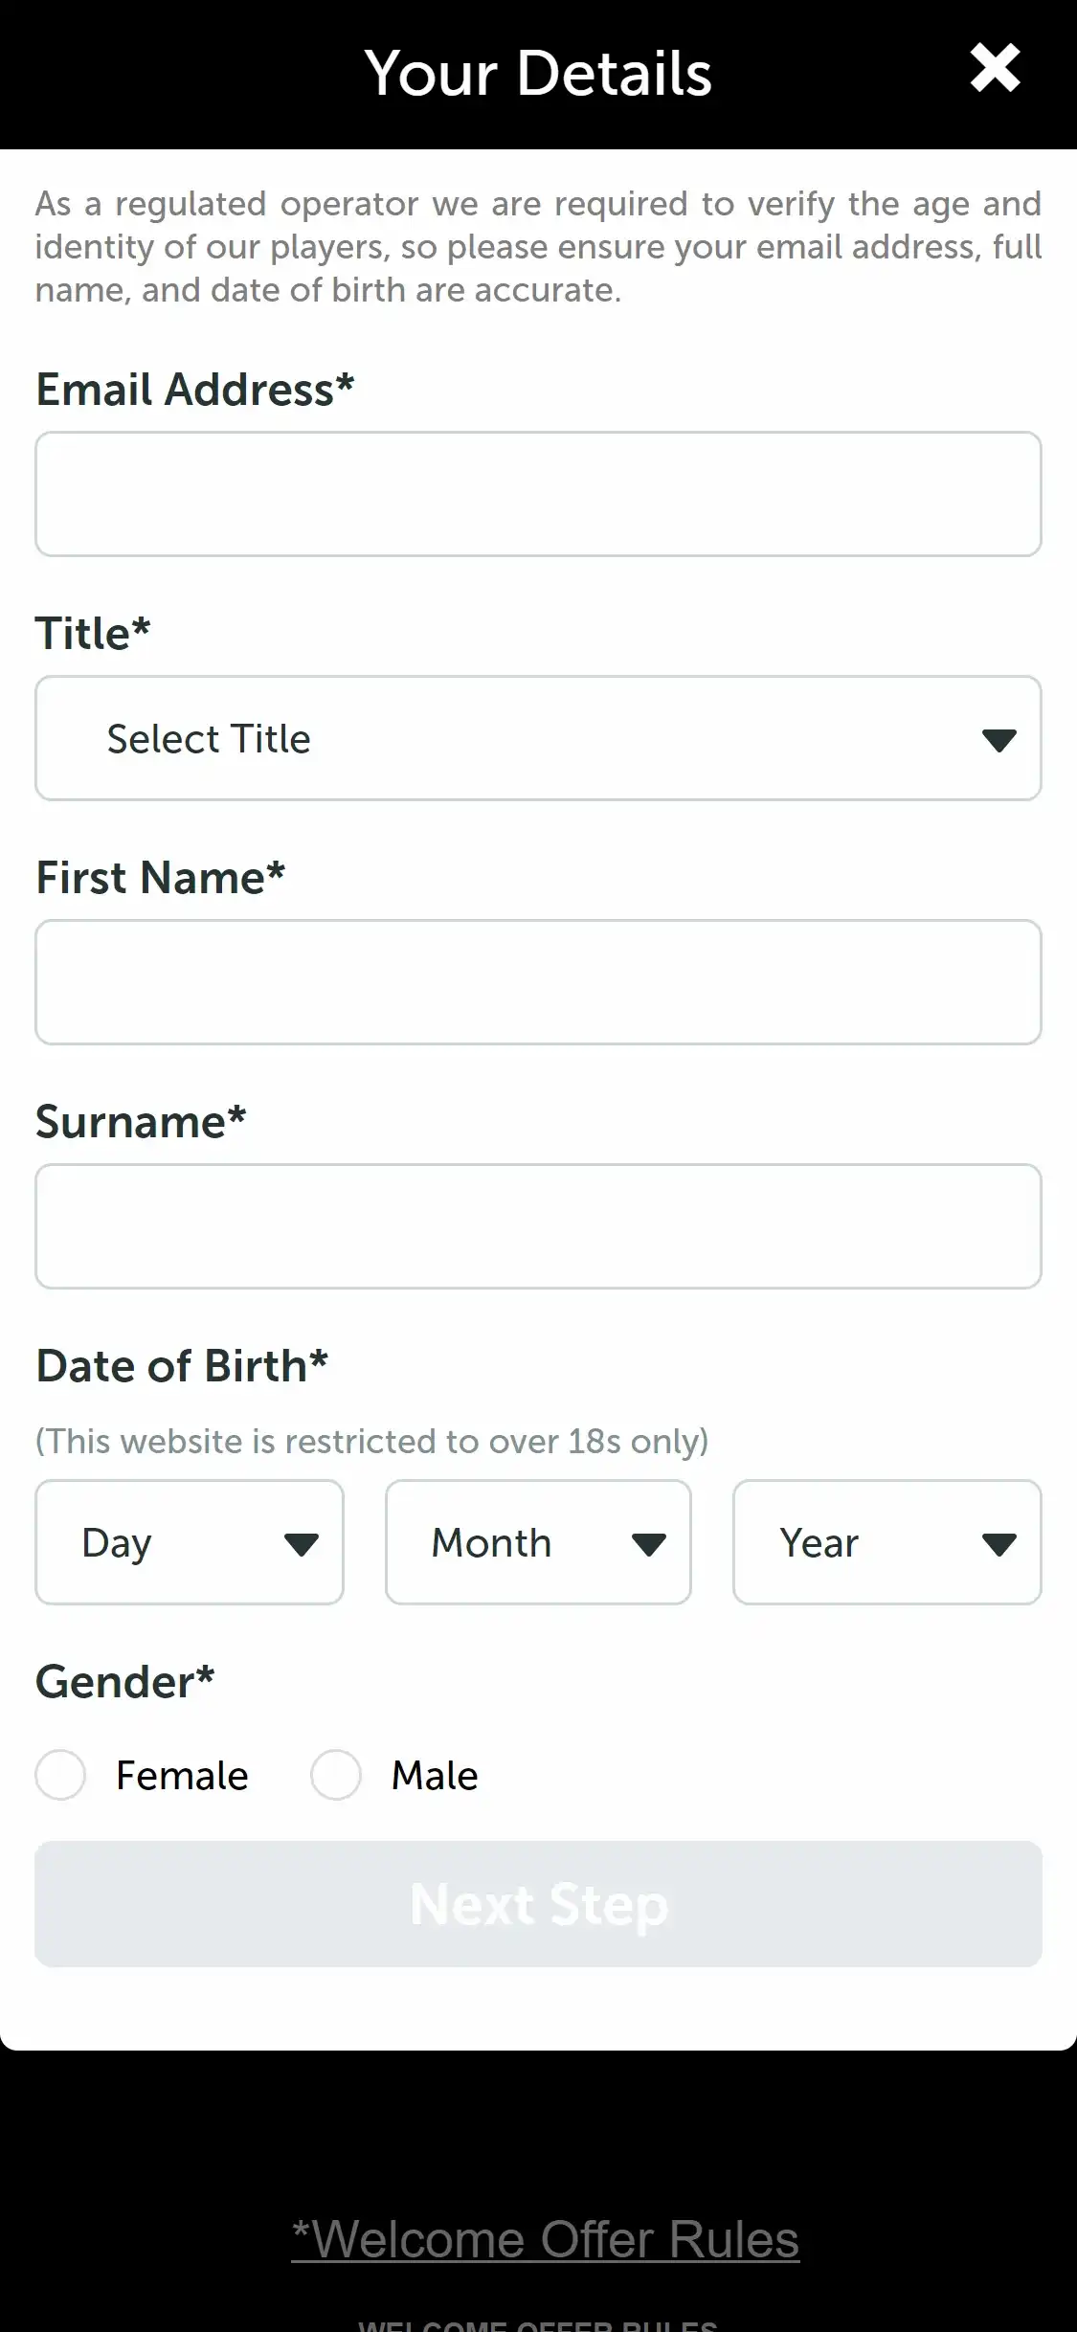The width and height of the screenshot is (1077, 2332).
Task: Click the Your Details header title
Action: click(538, 74)
